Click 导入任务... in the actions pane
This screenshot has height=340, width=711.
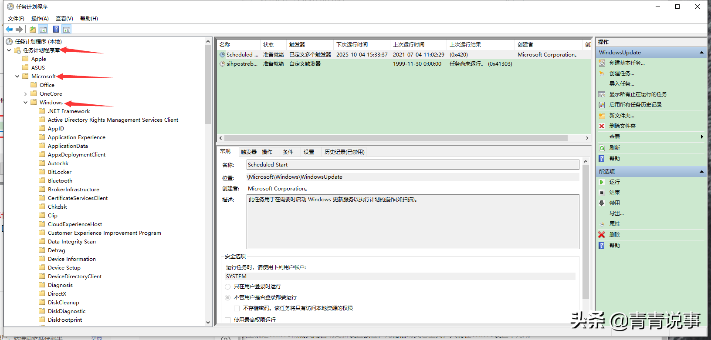tap(622, 84)
